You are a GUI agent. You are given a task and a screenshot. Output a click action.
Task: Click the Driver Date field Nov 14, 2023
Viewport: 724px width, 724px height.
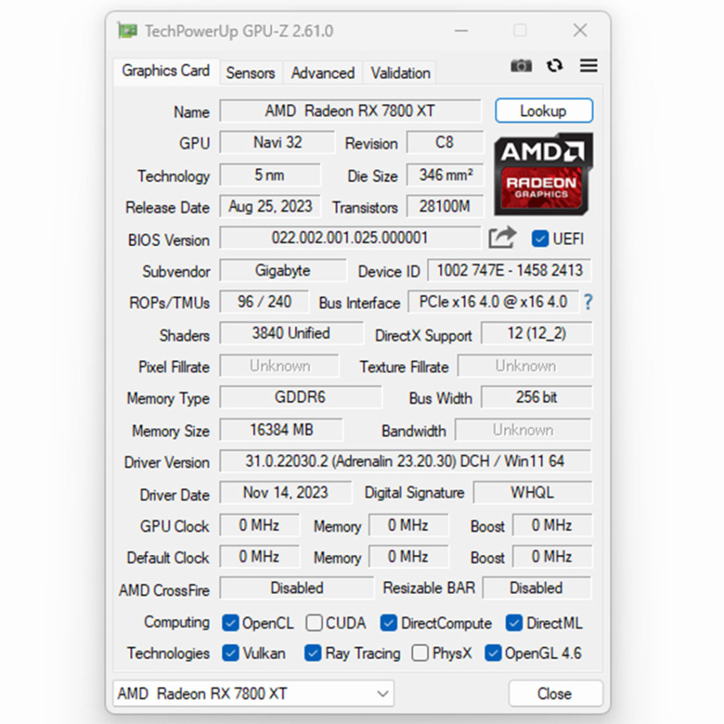coord(286,493)
